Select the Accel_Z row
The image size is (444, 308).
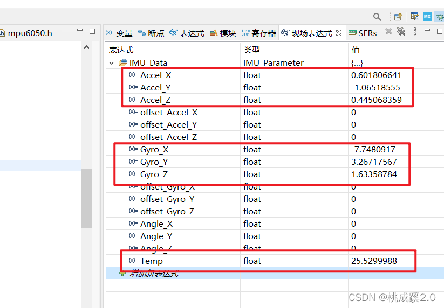click(x=275, y=100)
